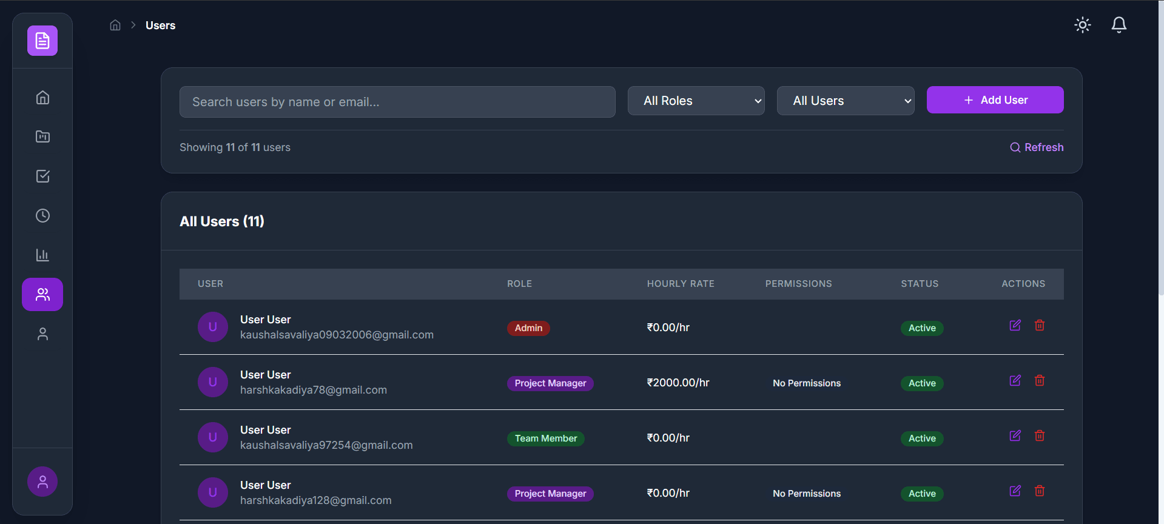
Task: Open the Reports bar chart sidebar icon
Action: (x=42, y=255)
